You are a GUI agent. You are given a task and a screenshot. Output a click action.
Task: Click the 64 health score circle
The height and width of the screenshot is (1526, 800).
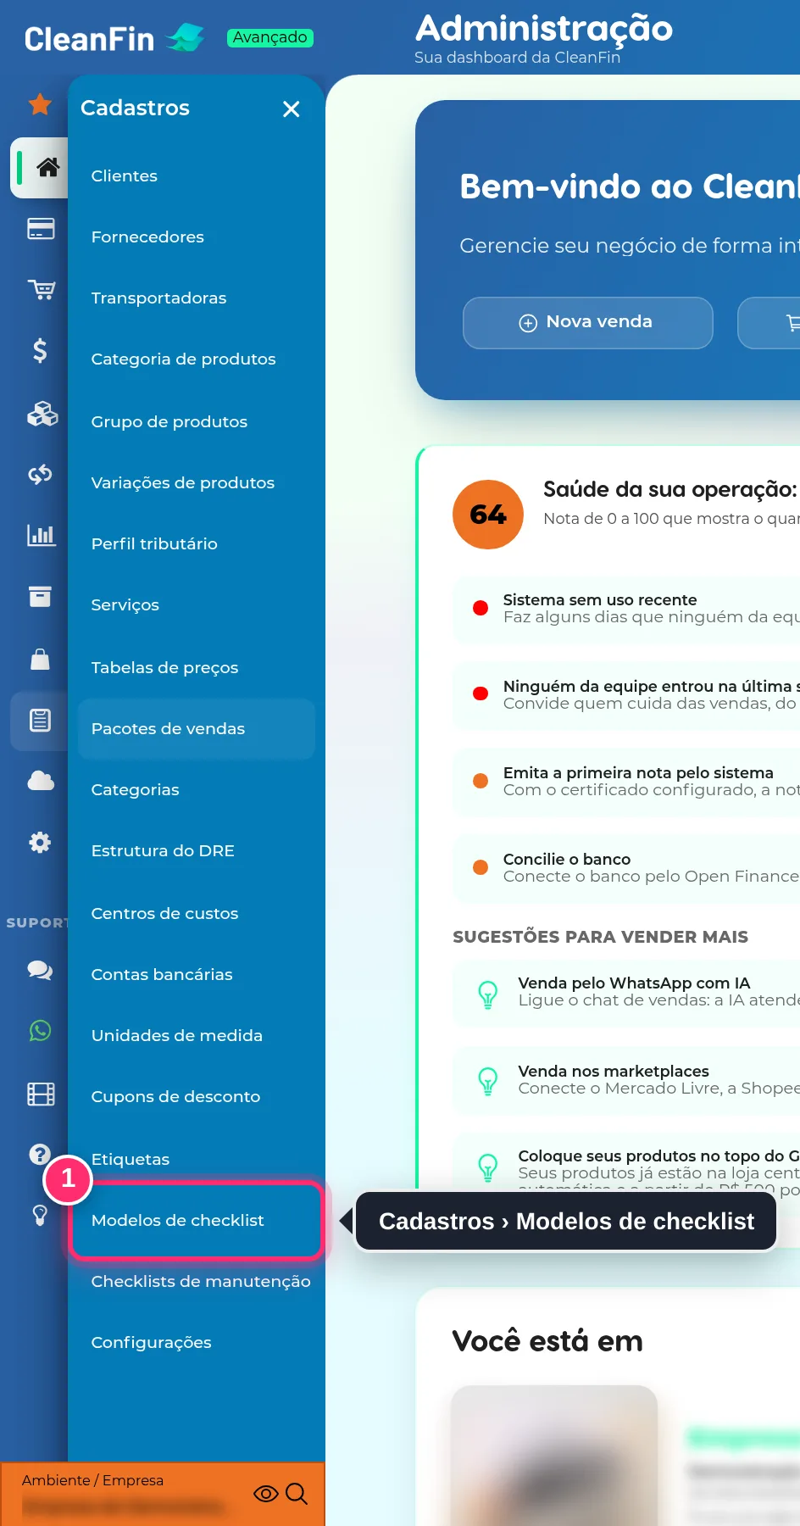click(488, 515)
